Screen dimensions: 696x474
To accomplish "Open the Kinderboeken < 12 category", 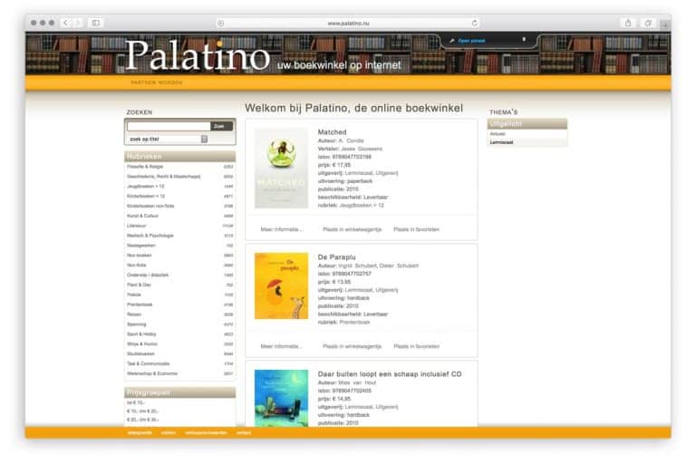I will (146, 196).
